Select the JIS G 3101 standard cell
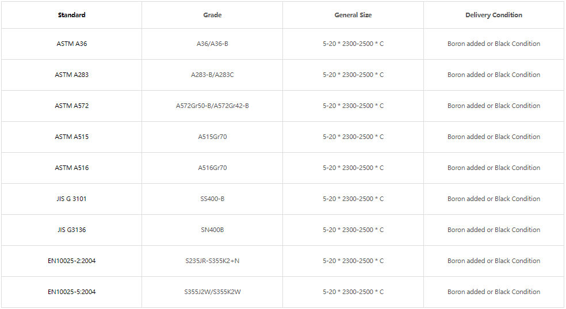 tap(71, 199)
